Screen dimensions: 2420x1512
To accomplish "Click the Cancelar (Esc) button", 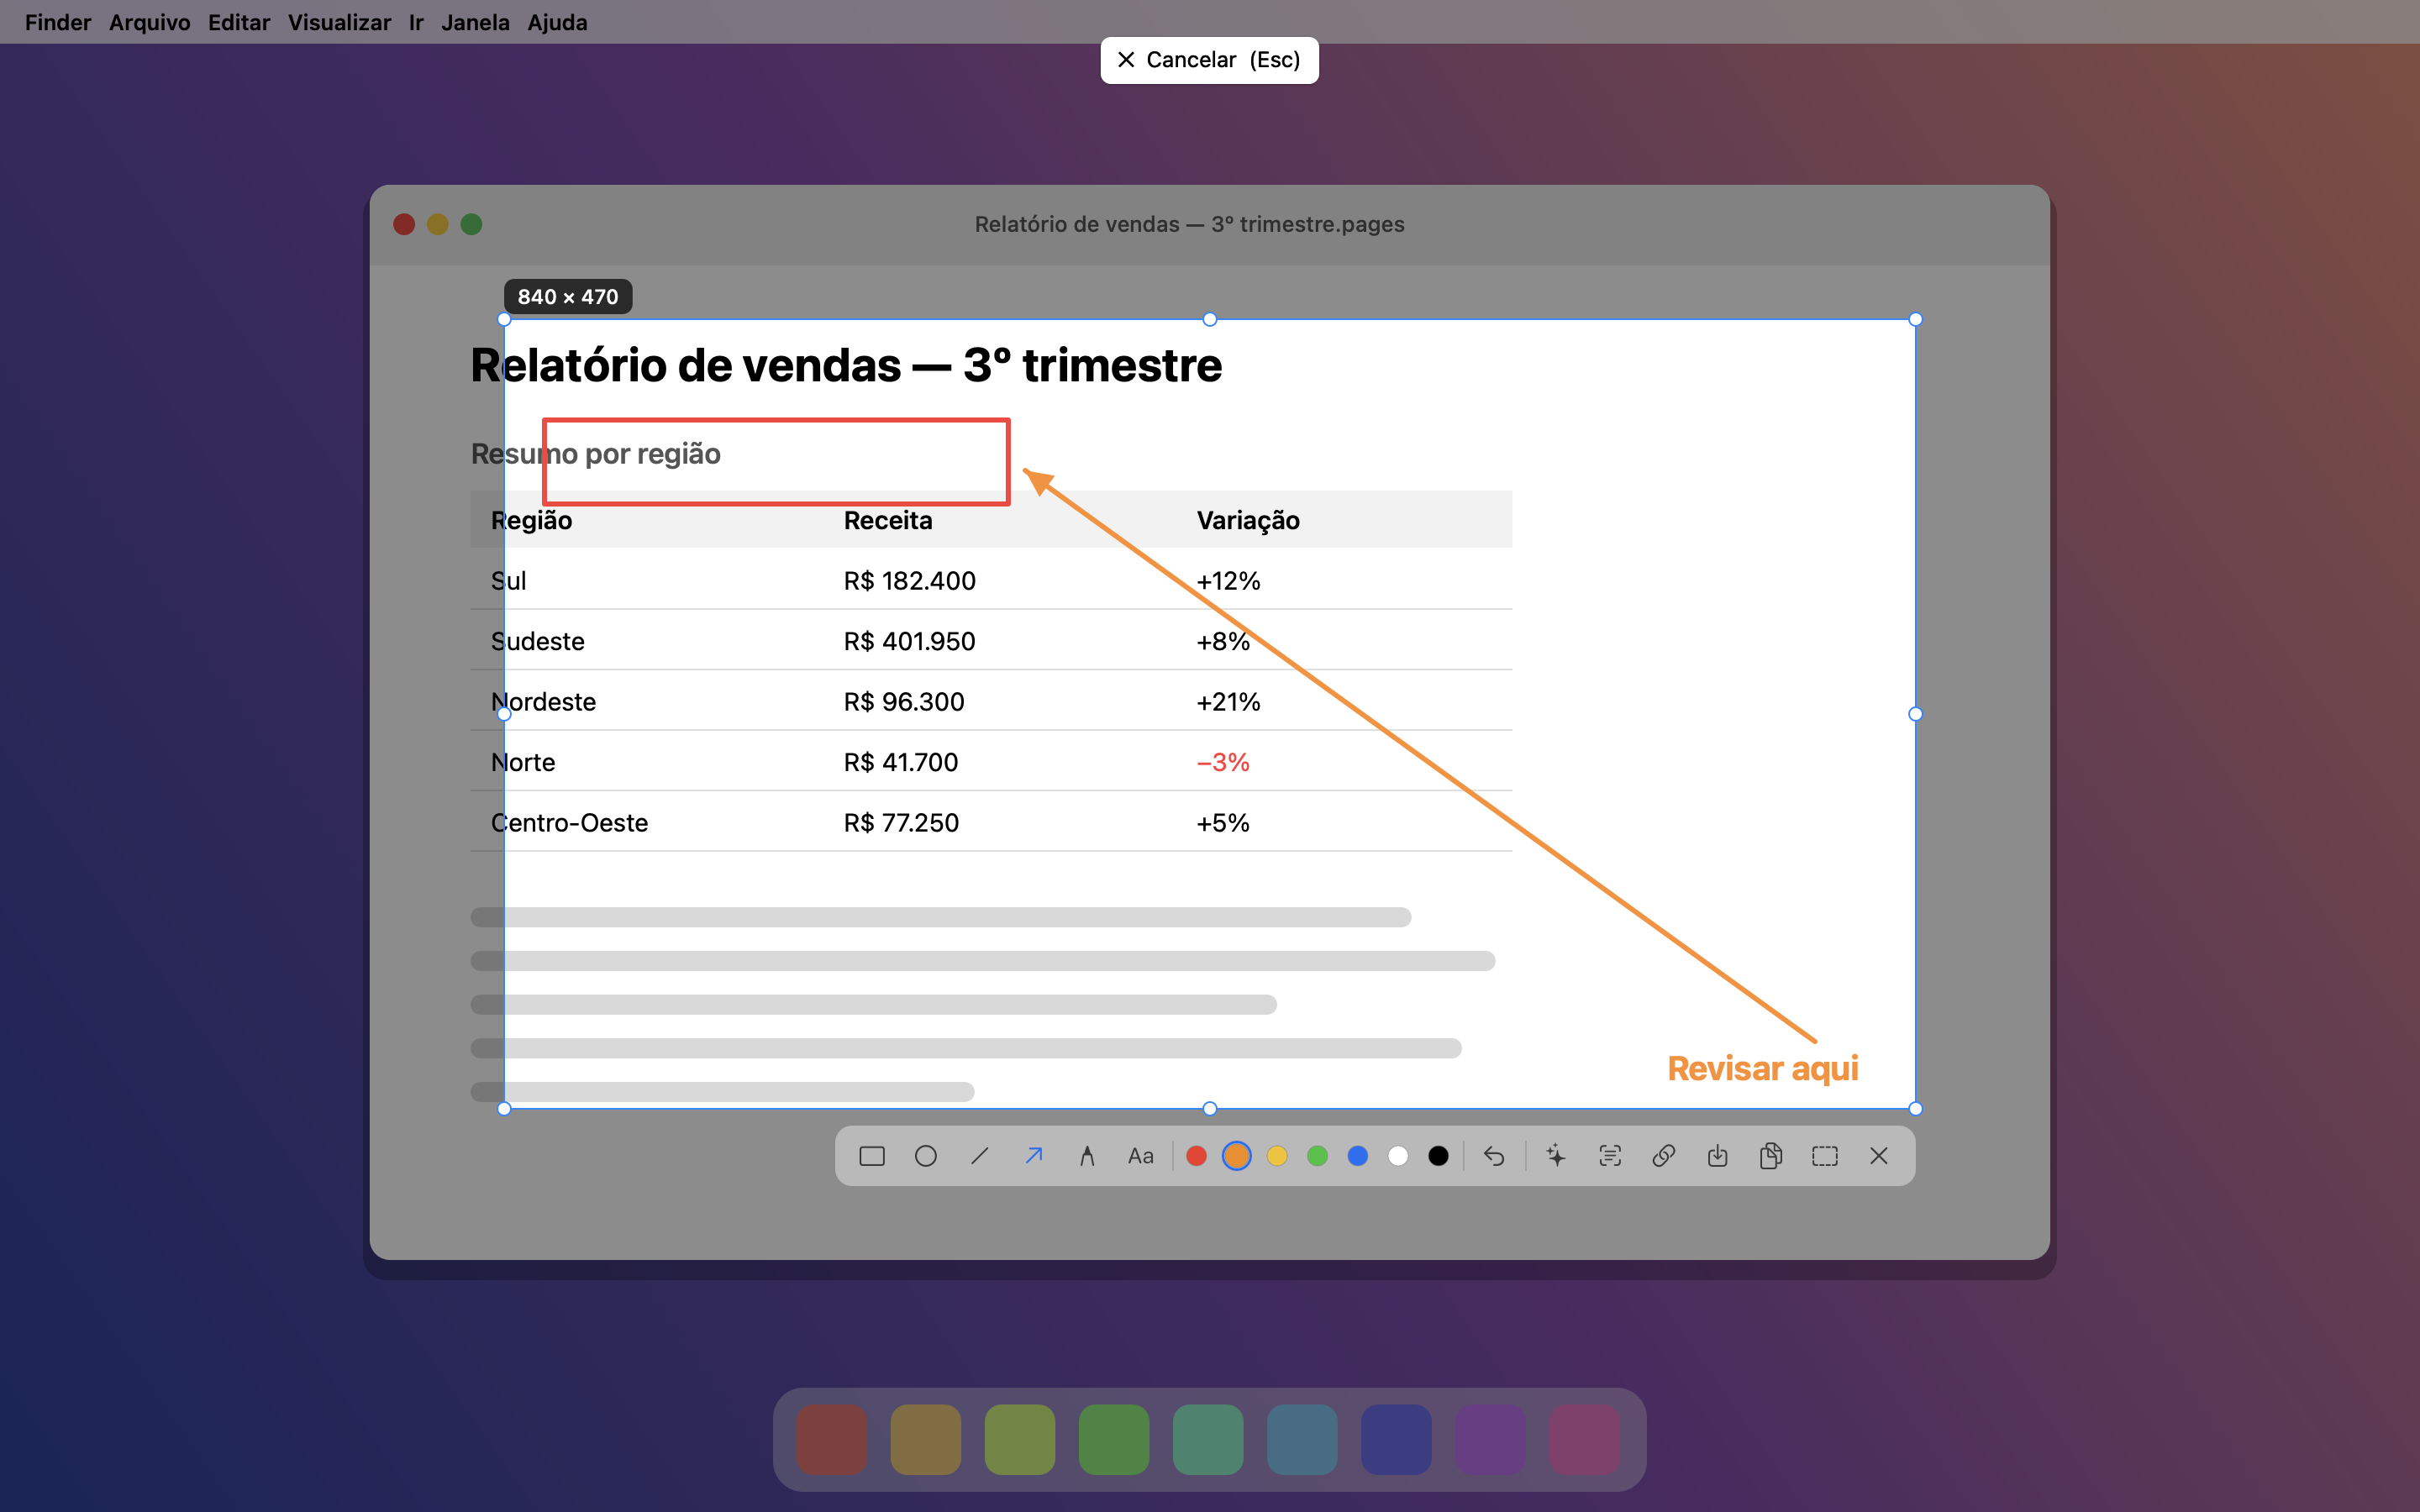I will click(x=1209, y=60).
